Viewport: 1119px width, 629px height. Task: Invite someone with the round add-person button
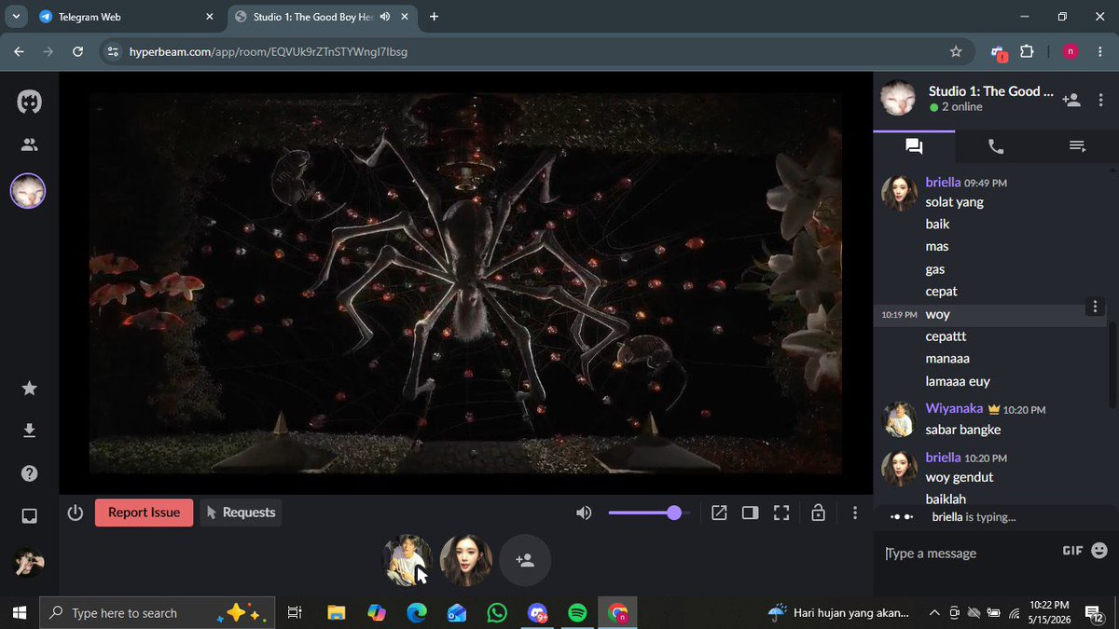click(x=525, y=560)
